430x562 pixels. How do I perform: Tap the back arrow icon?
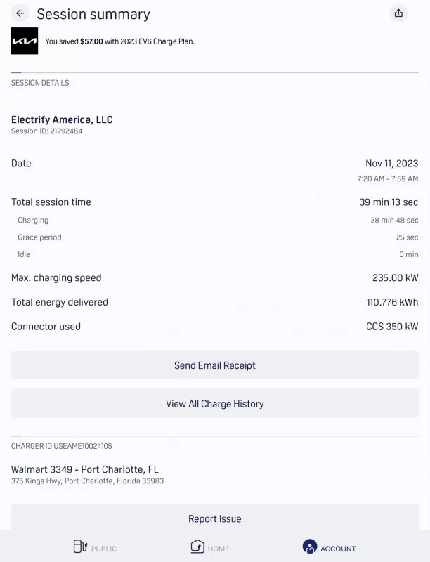click(20, 13)
